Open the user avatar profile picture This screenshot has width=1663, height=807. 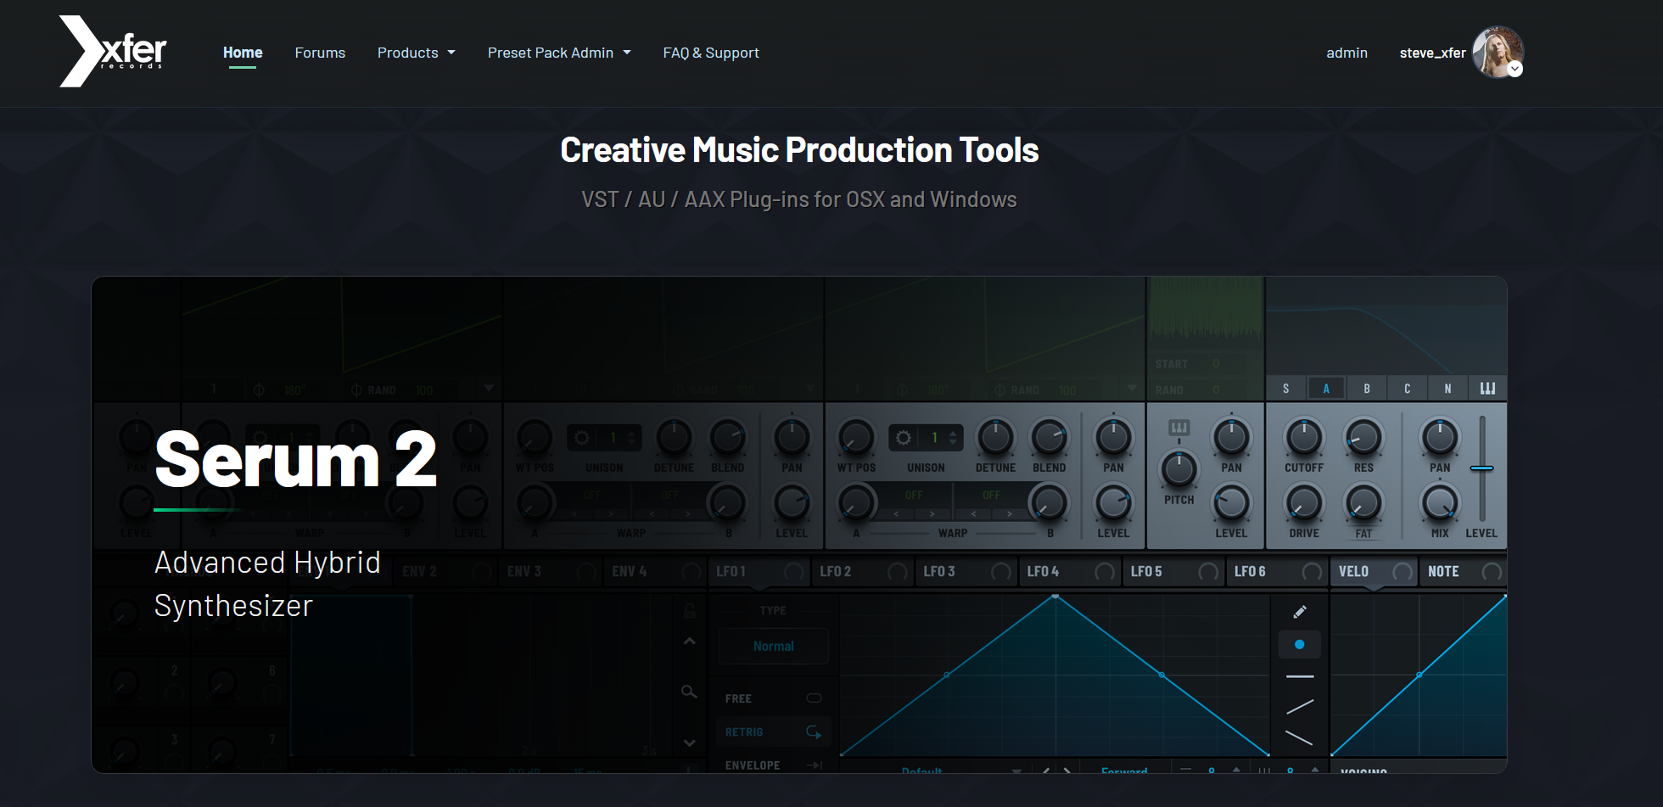(1497, 52)
